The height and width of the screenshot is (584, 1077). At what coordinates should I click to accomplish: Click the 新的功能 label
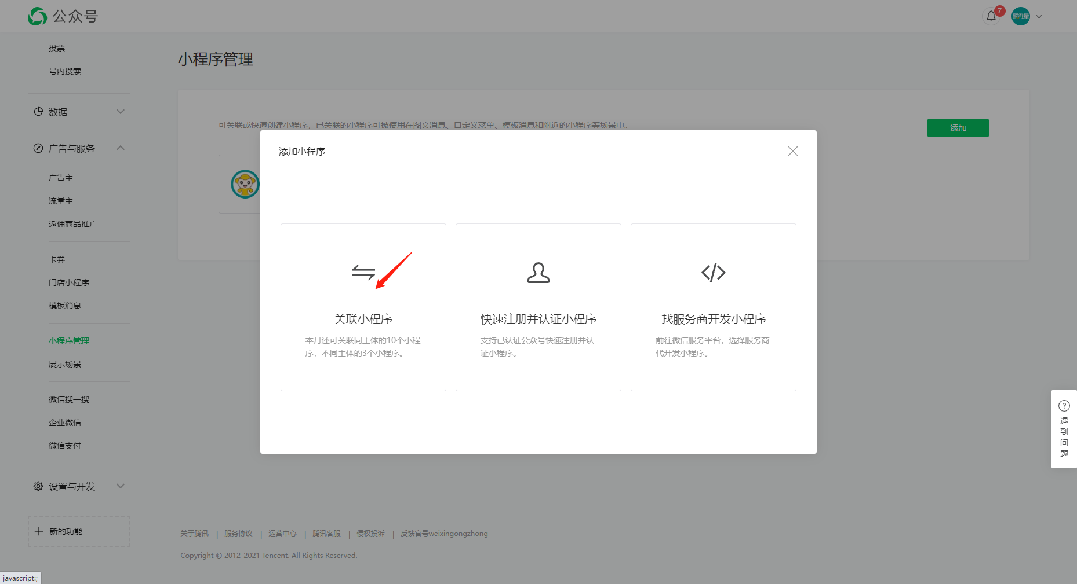[66, 531]
